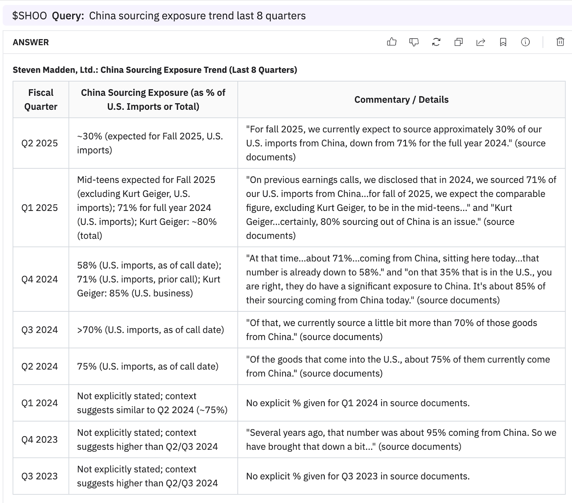Click the Steven Madden table title

[x=155, y=70]
